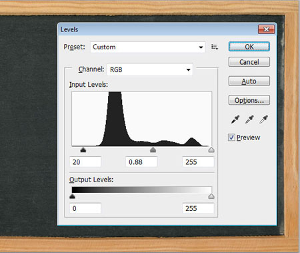Select the white point eyedropper
300x253 pixels.
pyautogui.click(x=264, y=119)
